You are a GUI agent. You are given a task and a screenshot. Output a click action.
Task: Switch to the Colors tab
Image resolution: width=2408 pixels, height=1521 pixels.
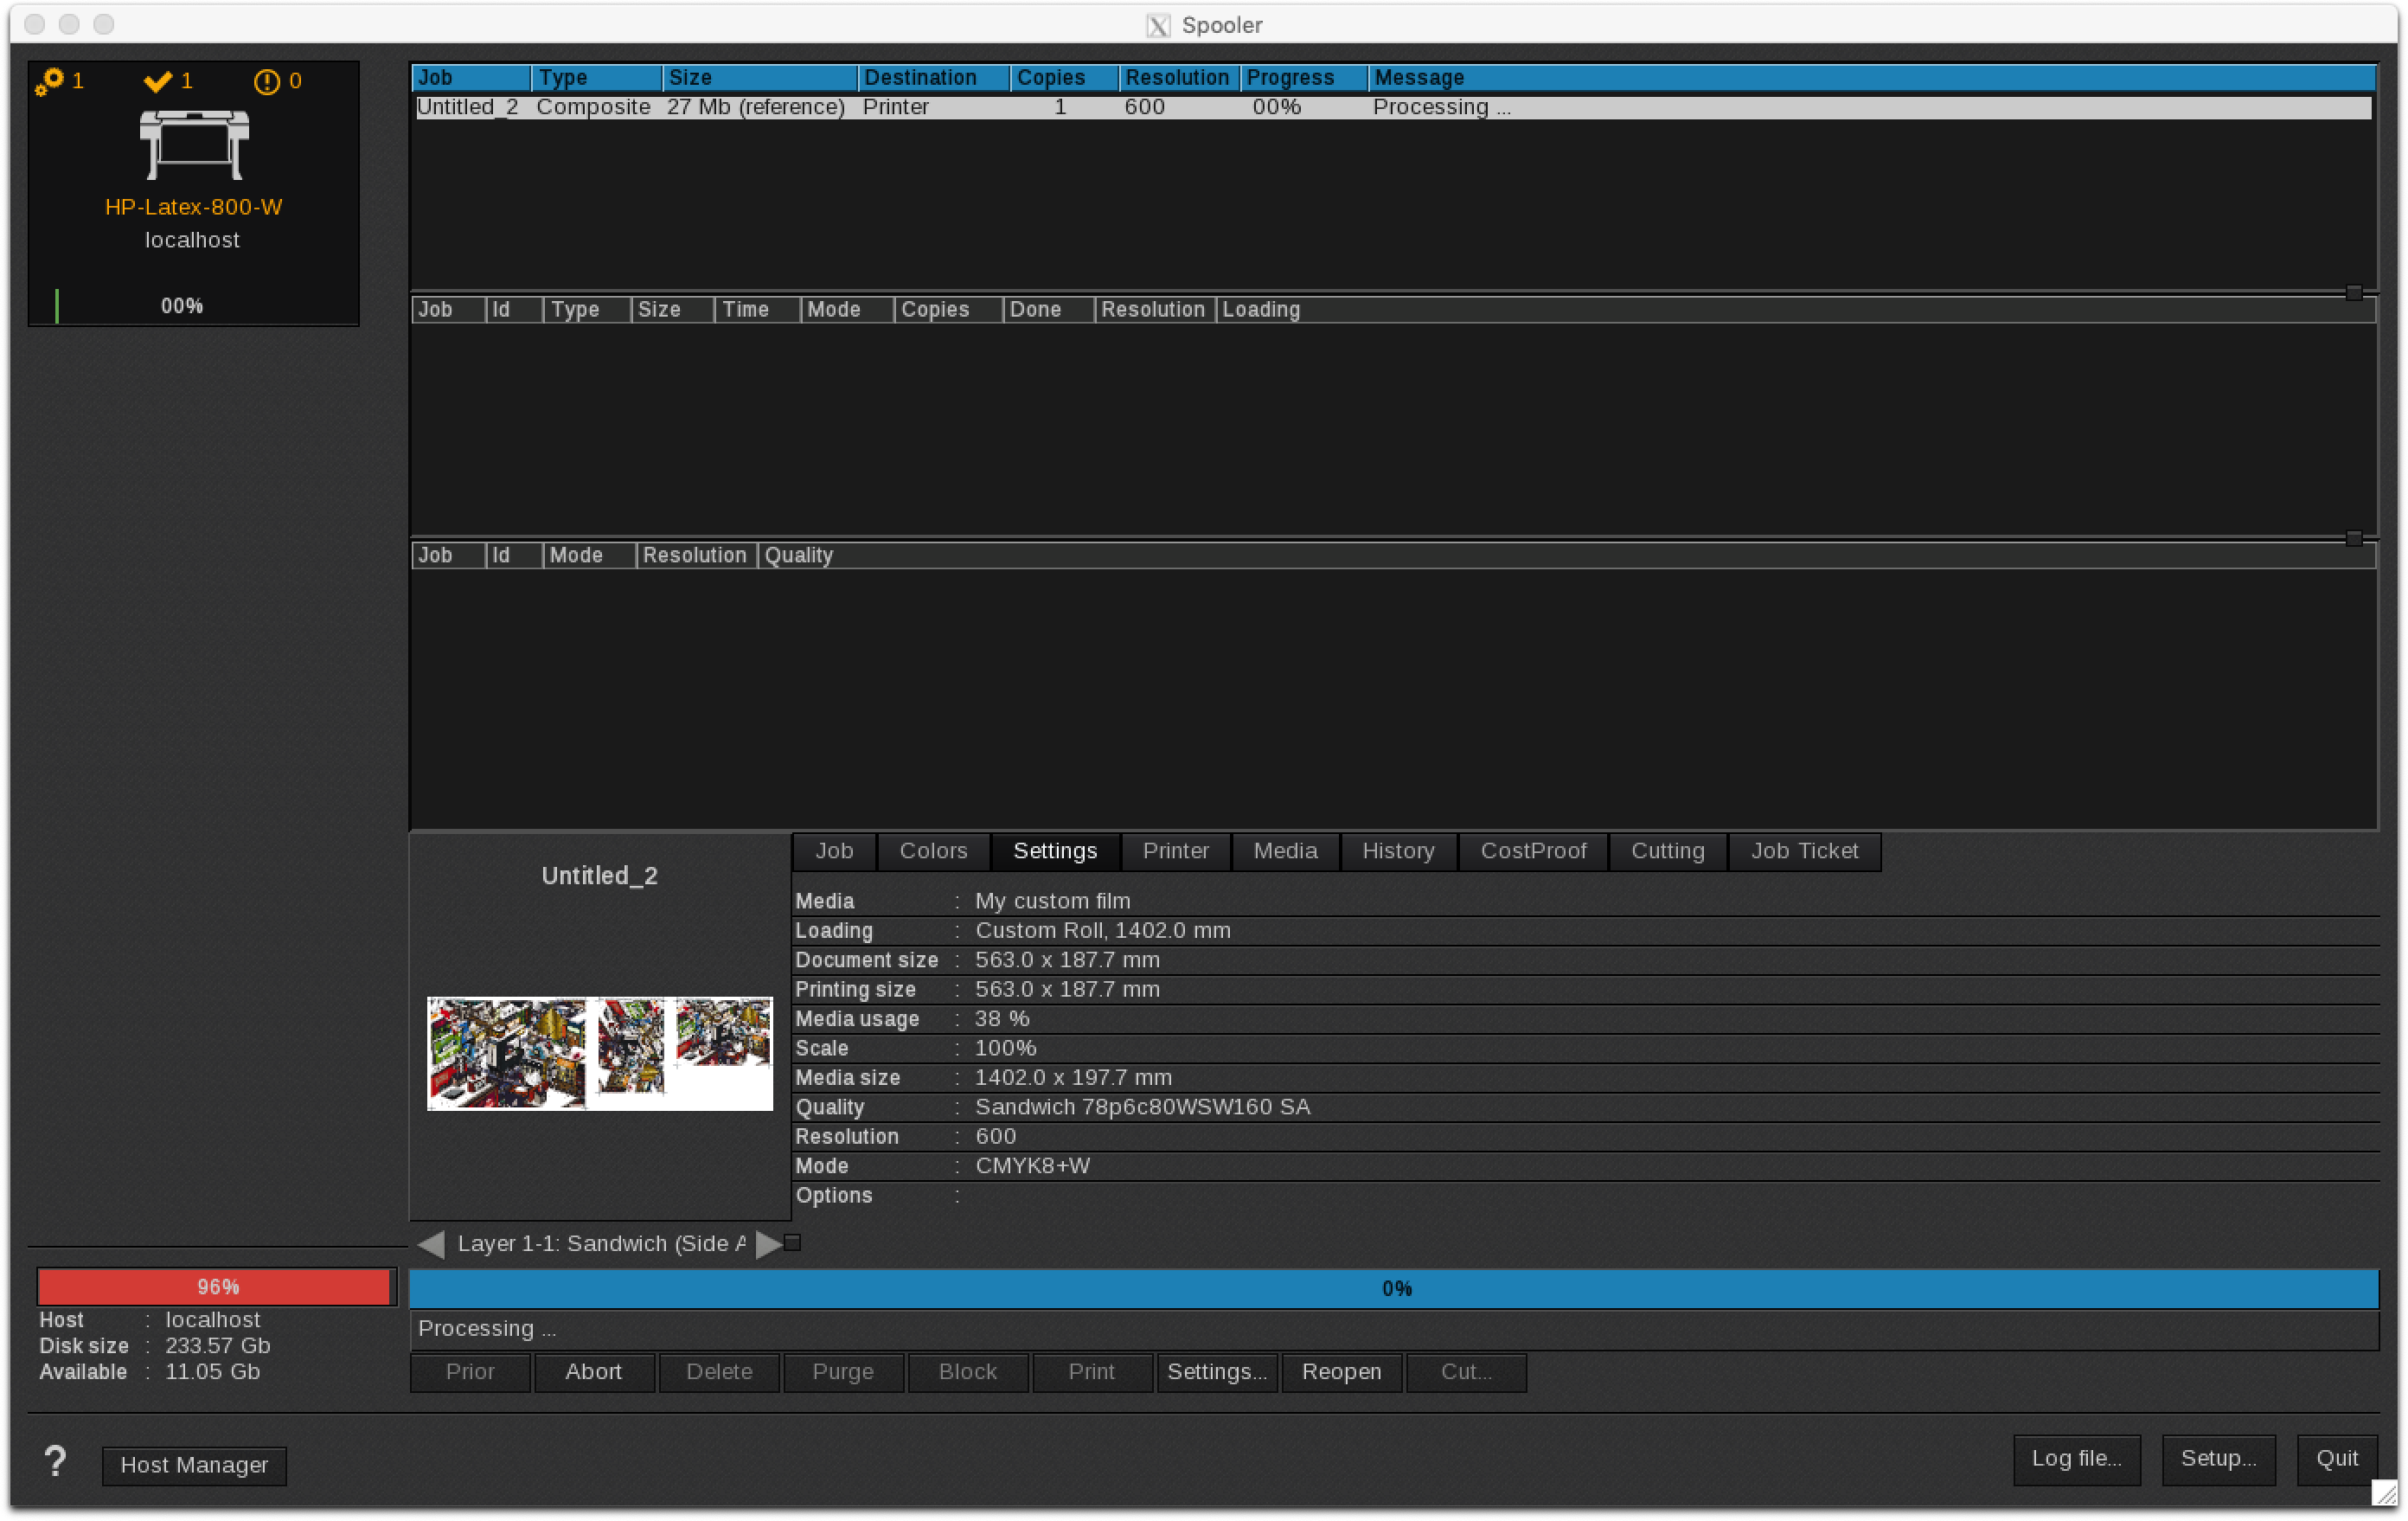(x=932, y=851)
